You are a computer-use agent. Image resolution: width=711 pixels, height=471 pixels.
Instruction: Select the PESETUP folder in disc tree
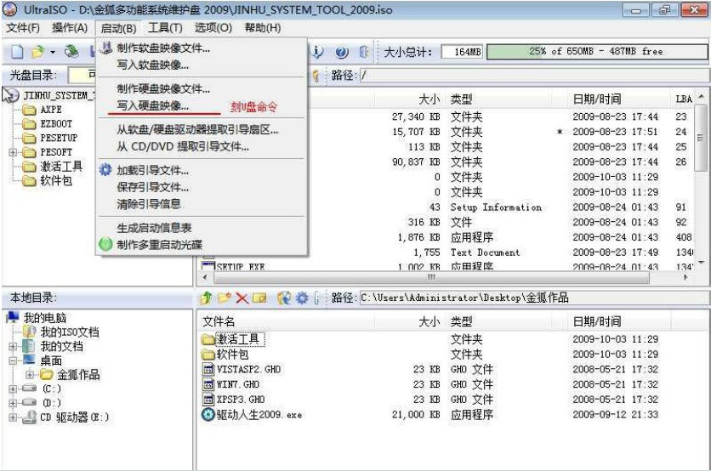(x=59, y=138)
